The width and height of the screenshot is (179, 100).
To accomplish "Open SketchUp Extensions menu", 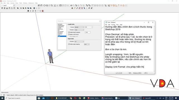I will click(31, 3).
